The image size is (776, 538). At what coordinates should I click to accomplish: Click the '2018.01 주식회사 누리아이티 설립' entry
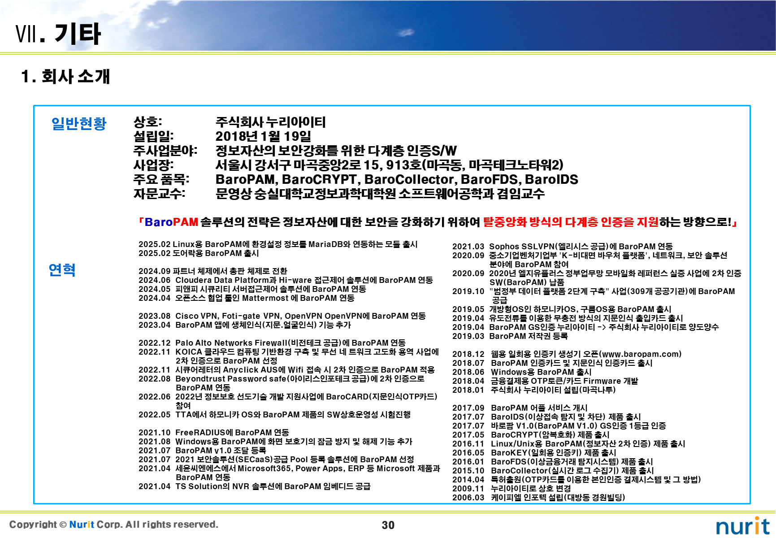tap(534, 390)
